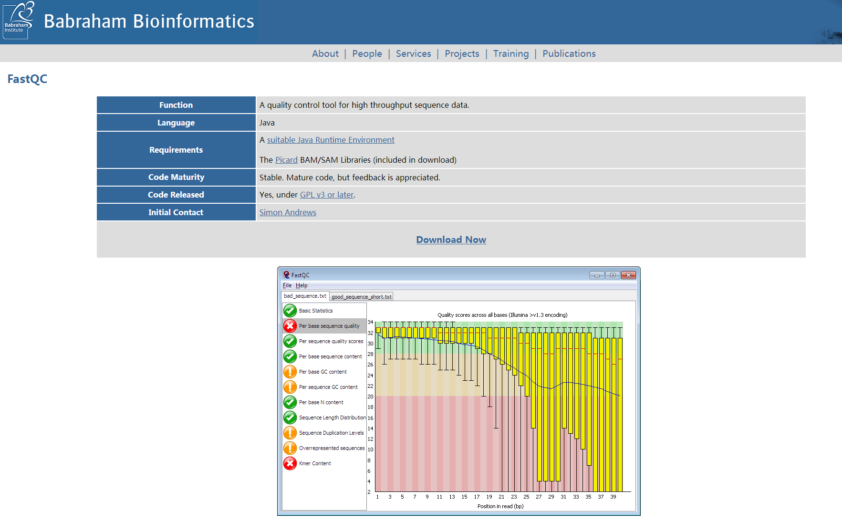The image size is (842, 522).
Task: Click green check icon for Per sequence quality scores
Action: [290, 341]
